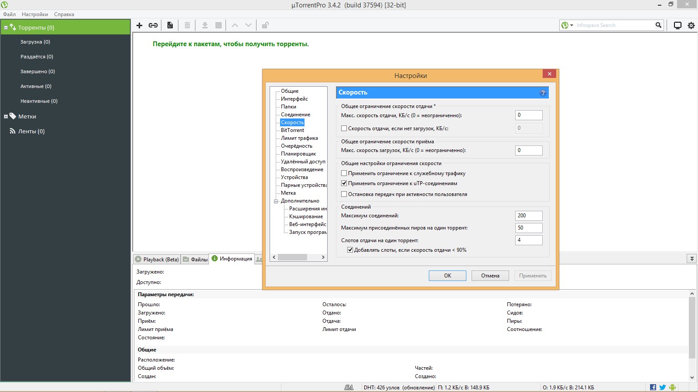Click the Stop torrent square icon
Screen dimensions: 698x392
pyautogui.click(x=219, y=25)
